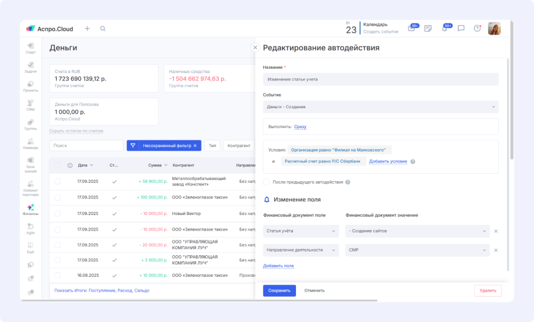Click the plus icon next to the Аспро.Cloud logo
This screenshot has height=322, width=534.
[x=87, y=28]
